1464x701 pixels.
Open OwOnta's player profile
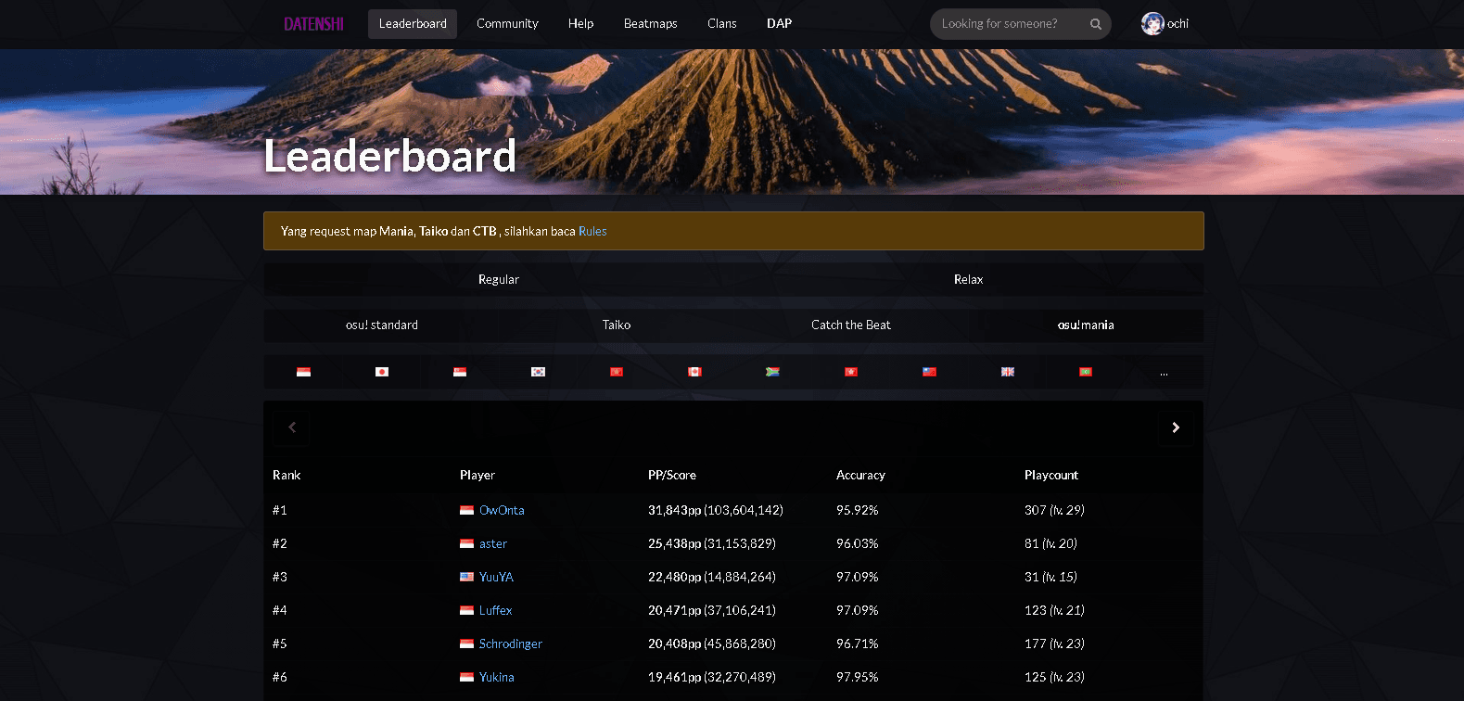(x=502, y=510)
